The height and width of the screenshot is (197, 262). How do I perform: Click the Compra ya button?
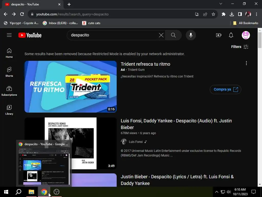225,90
